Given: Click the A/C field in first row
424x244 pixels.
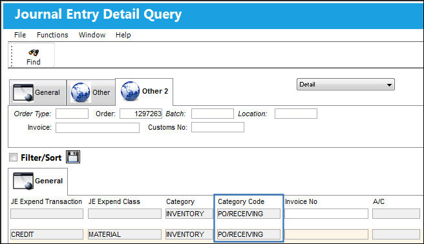Looking at the screenshot, I should click(x=396, y=214).
